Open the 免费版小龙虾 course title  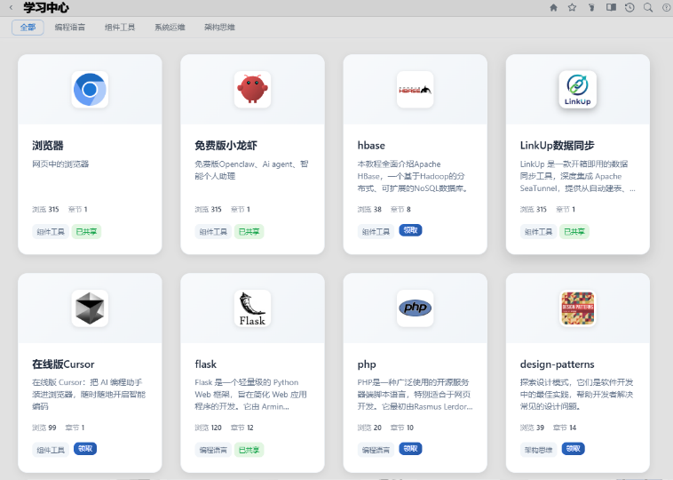point(226,146)
